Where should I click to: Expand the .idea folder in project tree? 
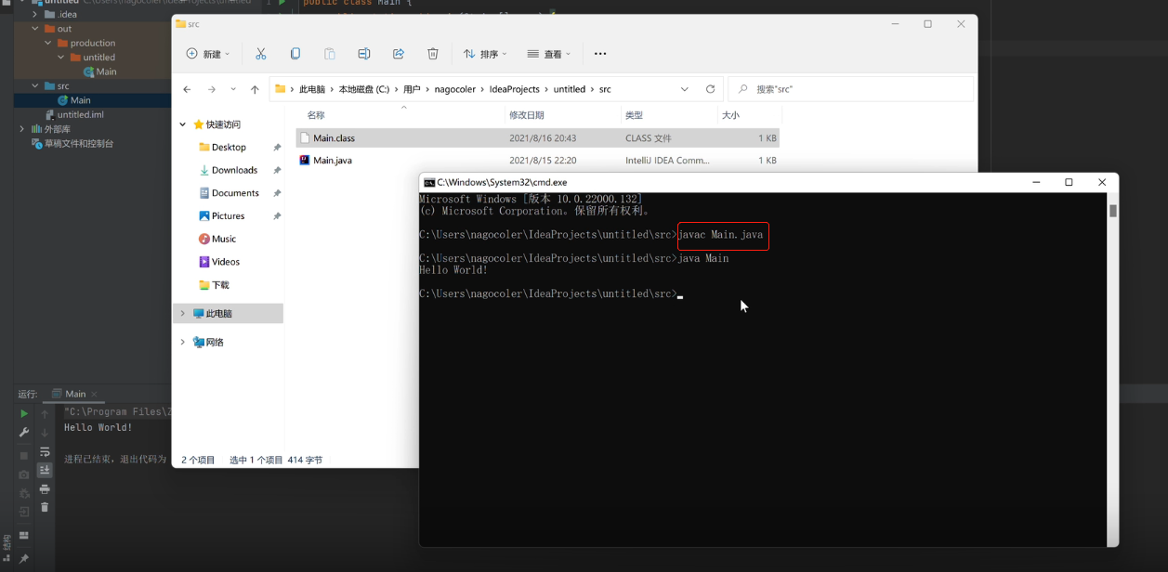(35, 15)
